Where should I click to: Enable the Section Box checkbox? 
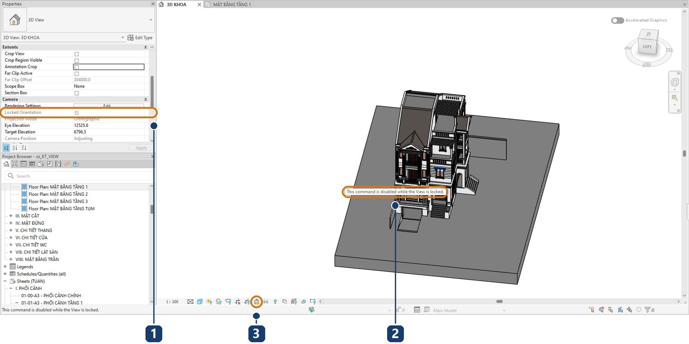77,93
